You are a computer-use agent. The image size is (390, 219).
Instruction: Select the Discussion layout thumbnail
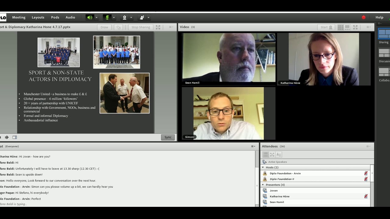[384, 53]
